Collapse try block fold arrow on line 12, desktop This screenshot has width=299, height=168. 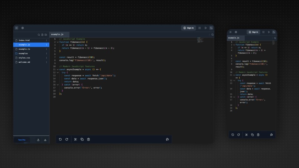(57, 72)
